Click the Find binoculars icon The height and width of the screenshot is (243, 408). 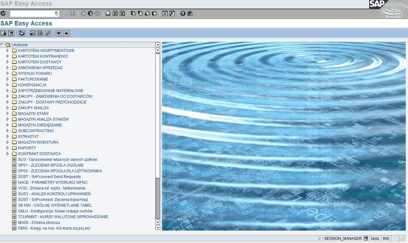pyautogui.click(x=115, y=13)
